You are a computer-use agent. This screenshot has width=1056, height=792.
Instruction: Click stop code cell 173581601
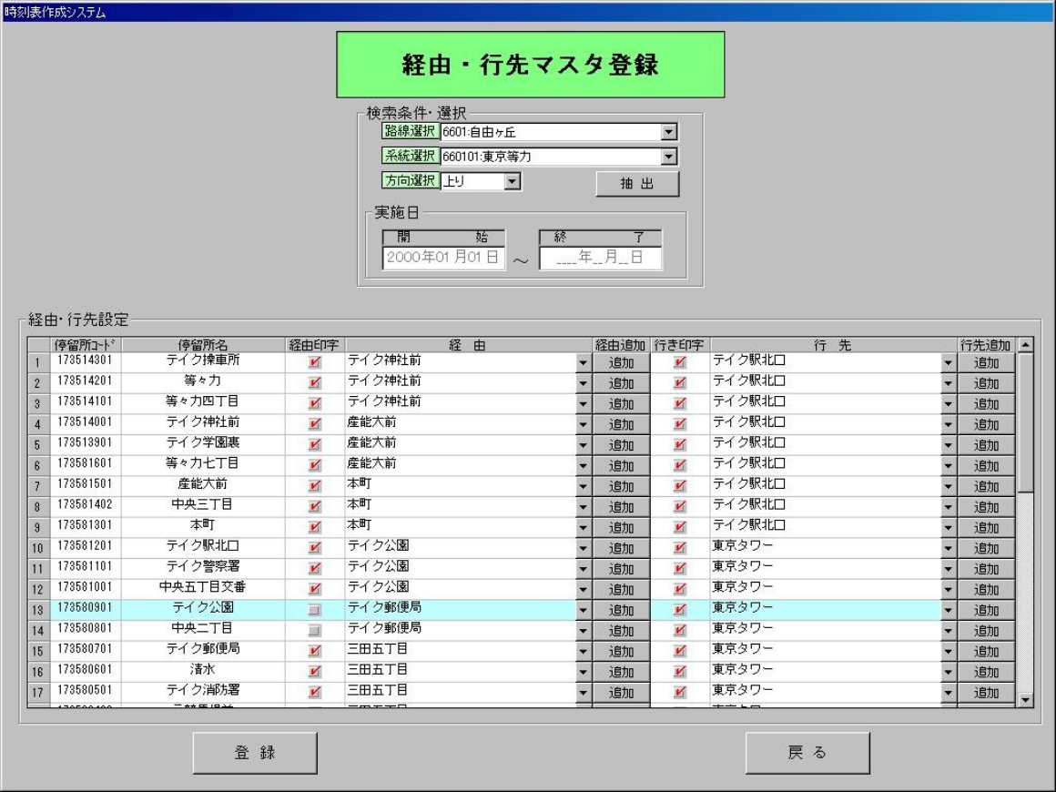click(x=85, y=463)
